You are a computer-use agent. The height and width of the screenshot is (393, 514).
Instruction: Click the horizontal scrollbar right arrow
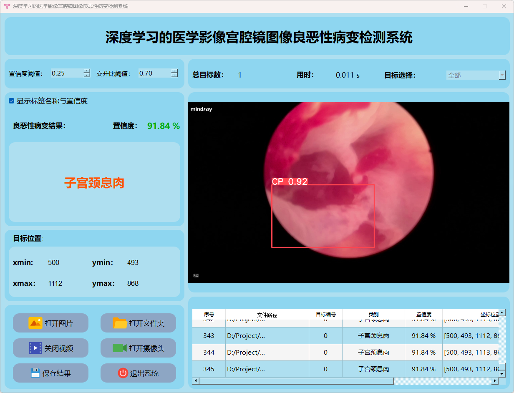tap(495, 381)
